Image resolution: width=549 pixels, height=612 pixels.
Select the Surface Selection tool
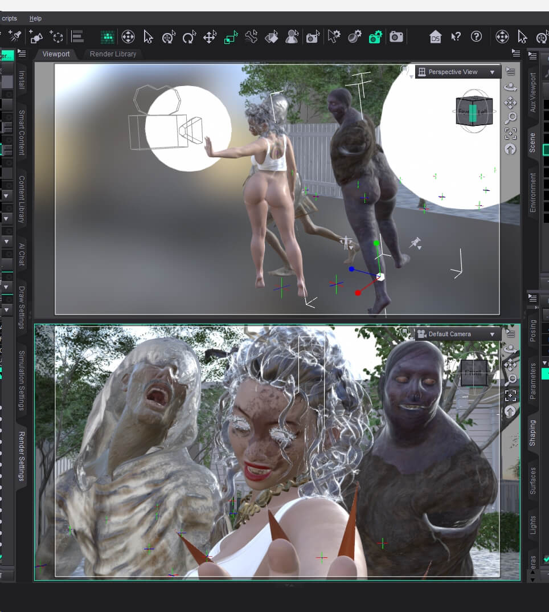coord(272,36)
